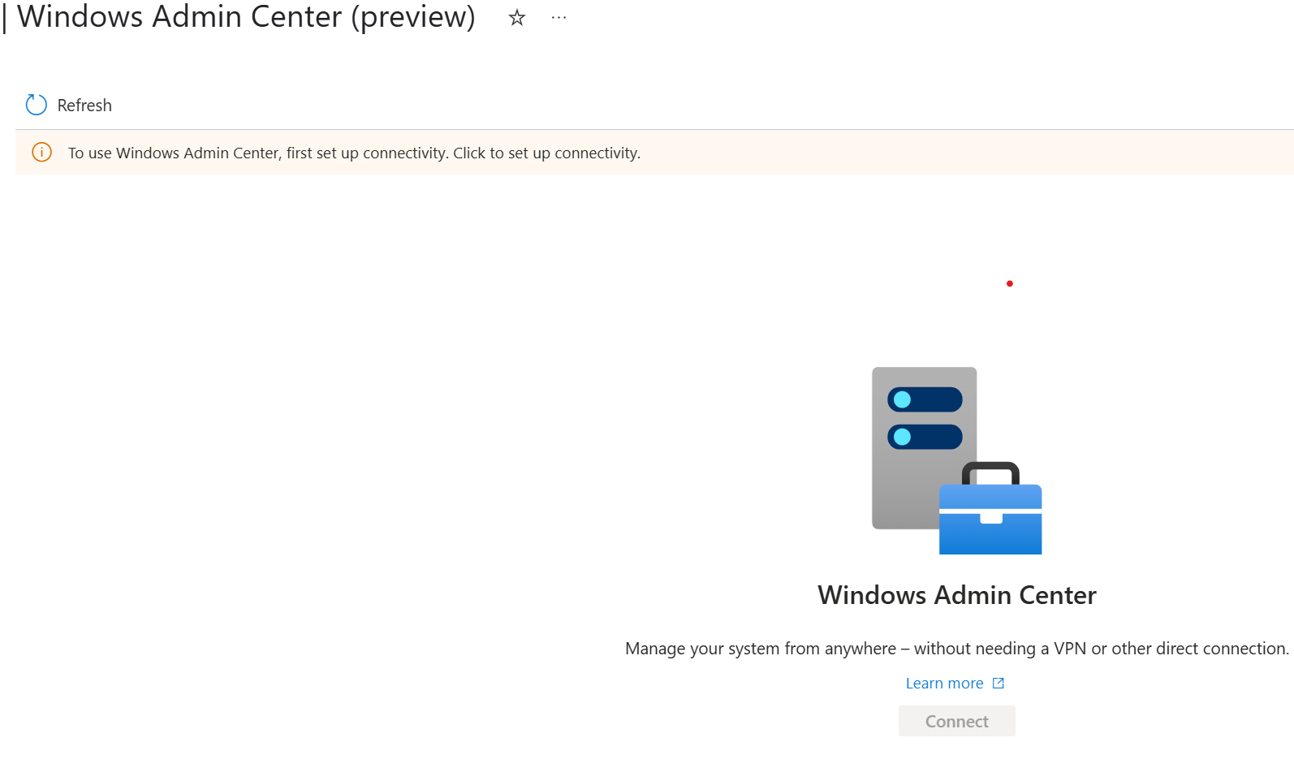Click the connectivity setup banner message
The width and height of the screenshot is (1294, 768).
click(354, 153)
